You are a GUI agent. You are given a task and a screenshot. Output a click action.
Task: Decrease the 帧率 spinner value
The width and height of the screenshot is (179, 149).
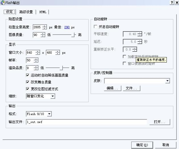[x=36, y=62]
